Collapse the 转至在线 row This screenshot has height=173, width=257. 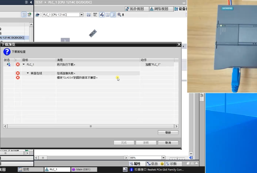(28, 73)
